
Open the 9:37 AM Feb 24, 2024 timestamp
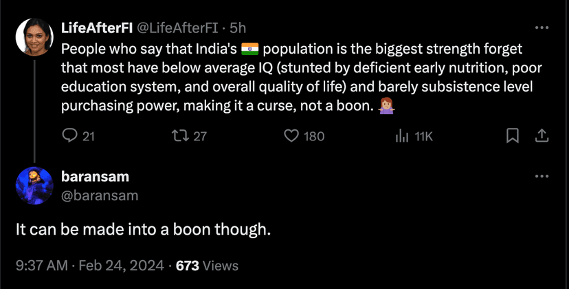[x=90, y=265]
